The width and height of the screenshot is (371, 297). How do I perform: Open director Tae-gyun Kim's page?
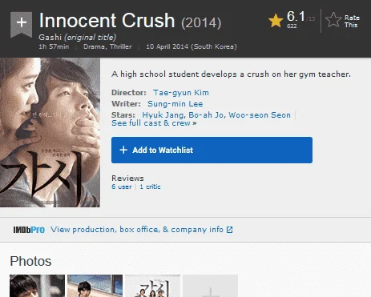(181, 93)
